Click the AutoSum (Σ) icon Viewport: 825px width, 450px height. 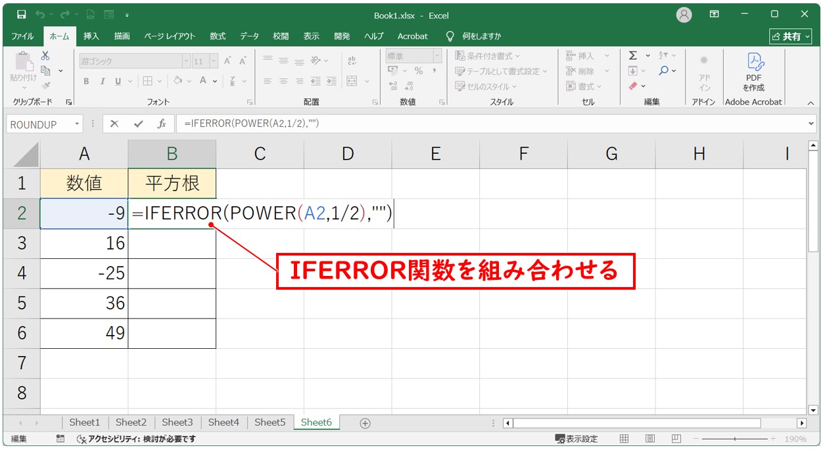click(x=632, y=55)
